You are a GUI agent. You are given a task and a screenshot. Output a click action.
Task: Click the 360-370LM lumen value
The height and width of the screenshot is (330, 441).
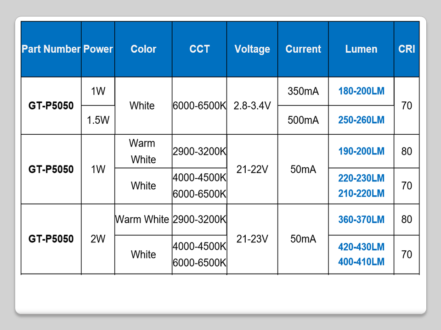click(361, 220)
